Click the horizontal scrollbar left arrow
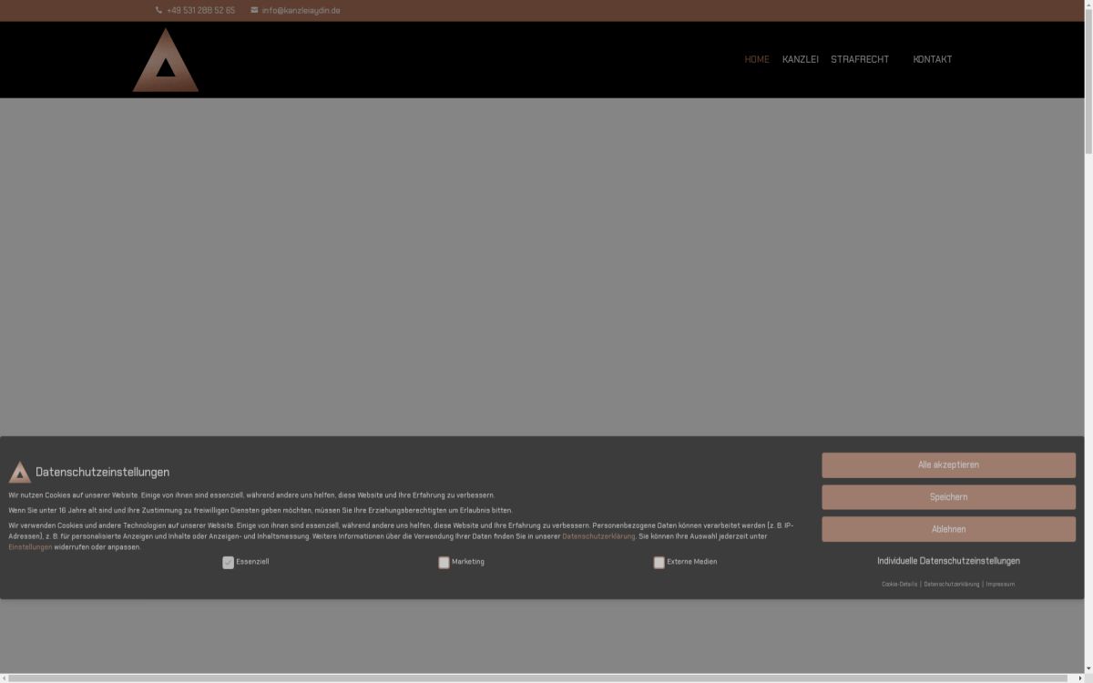The height and width of the screenshot is (683, 1093). pos(4,678)
